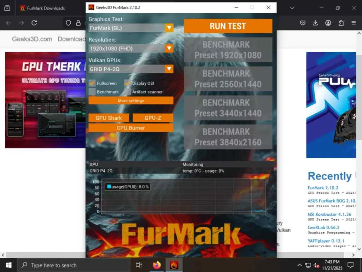362x272 pixels.
Task: Click the vertical scrollbar up arrow
Action: click(x=359, y=33)
